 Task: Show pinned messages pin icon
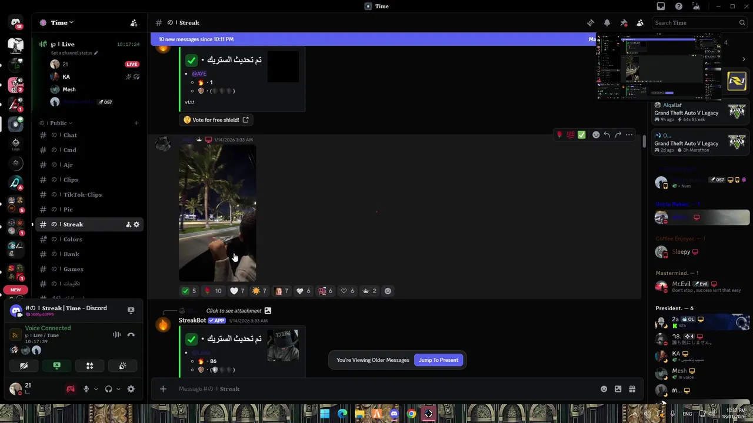624,22
